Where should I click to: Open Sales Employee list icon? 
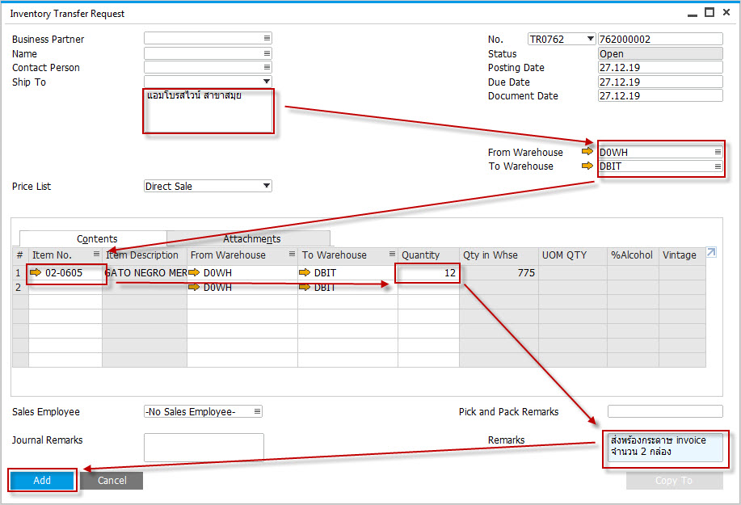[257, 411]
